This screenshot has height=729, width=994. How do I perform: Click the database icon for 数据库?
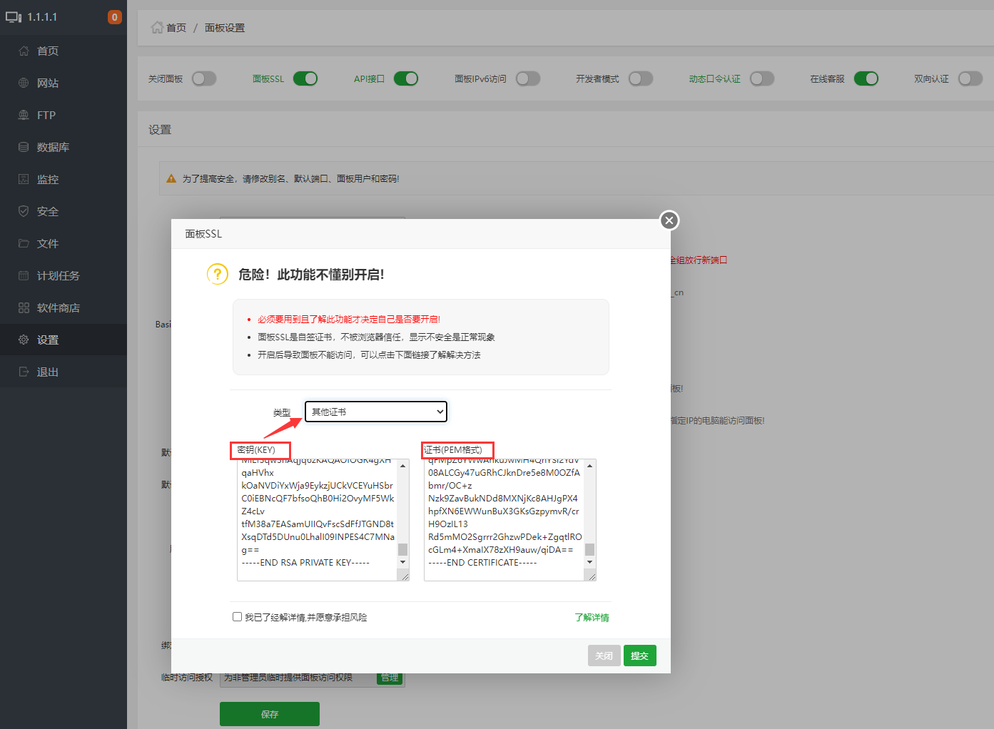(x=24, y=147)
